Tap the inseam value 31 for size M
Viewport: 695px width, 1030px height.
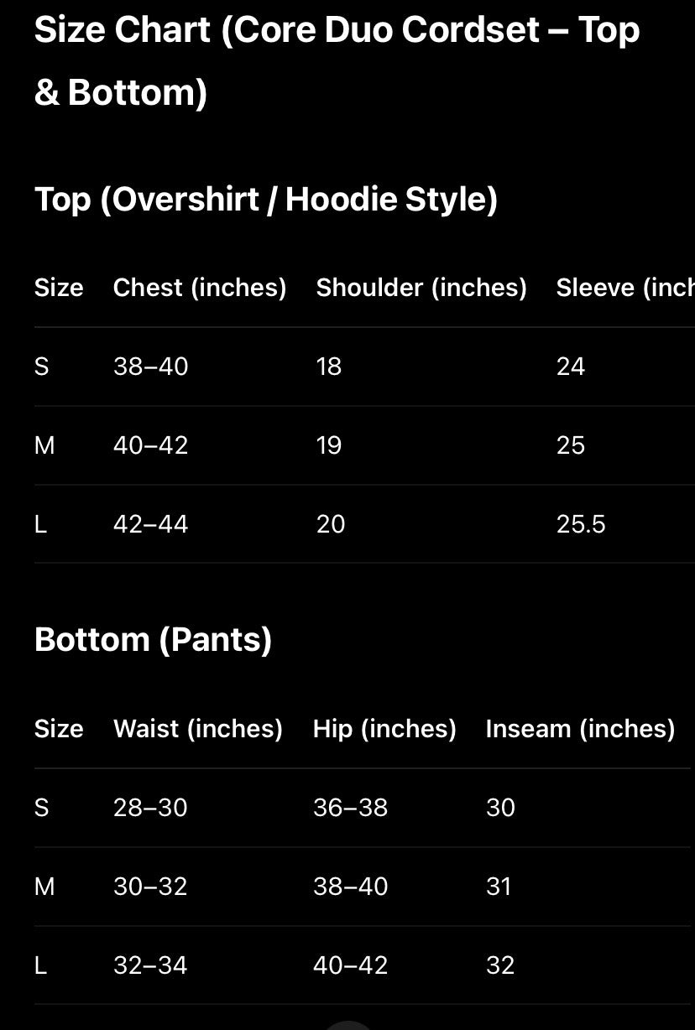pos(499,887)
